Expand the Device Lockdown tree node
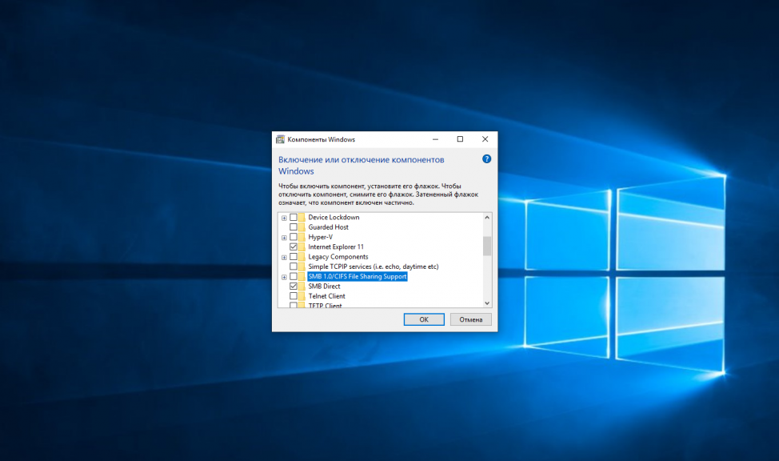The height and width of the screenshot is (461, 779). click(284, 218)
